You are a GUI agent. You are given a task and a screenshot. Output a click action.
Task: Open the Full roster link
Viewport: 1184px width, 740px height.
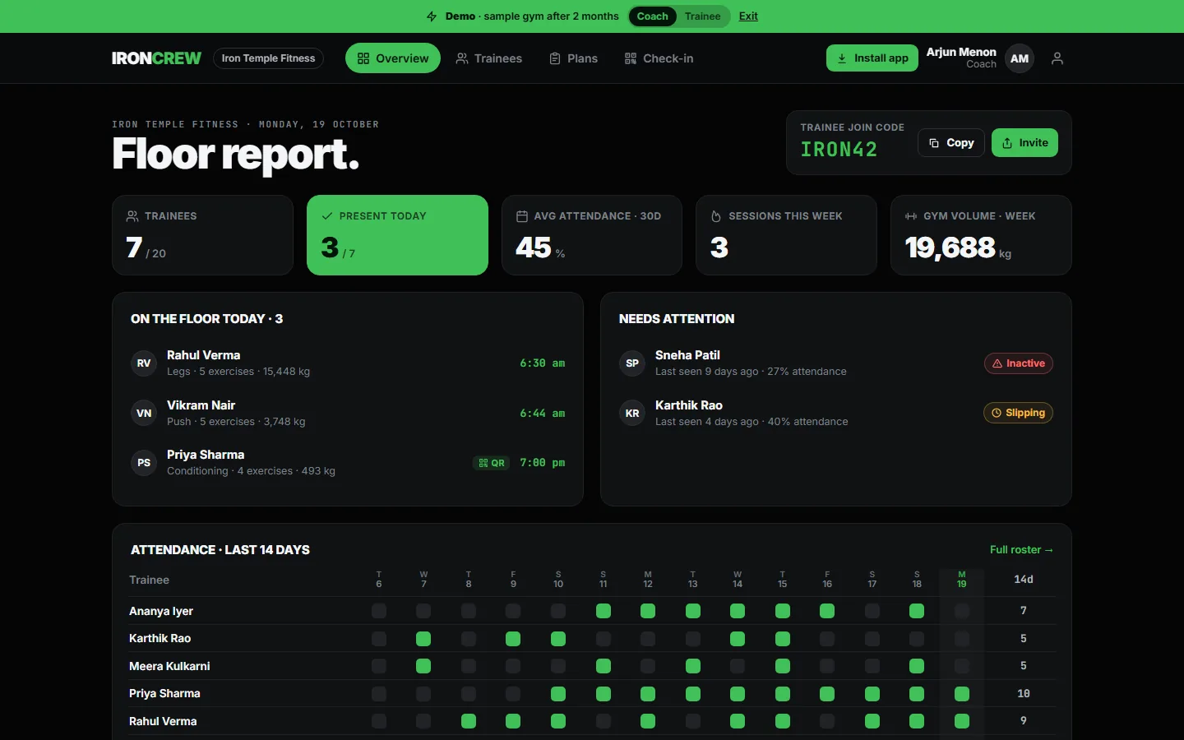pos(1021,550)
